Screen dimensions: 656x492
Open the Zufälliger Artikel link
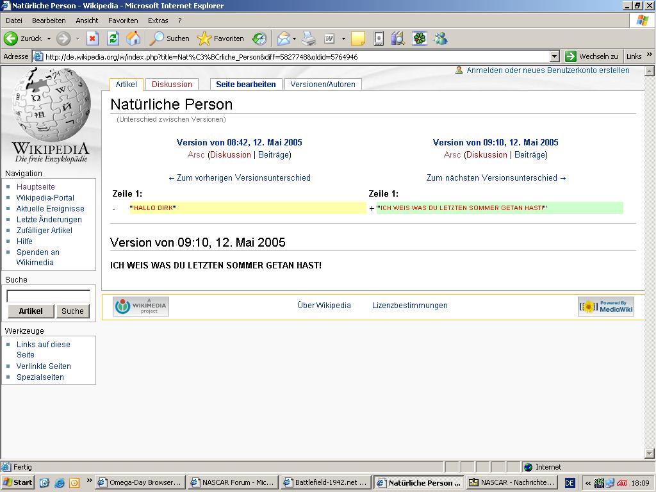pyautogui.click(x=44, y=231)
